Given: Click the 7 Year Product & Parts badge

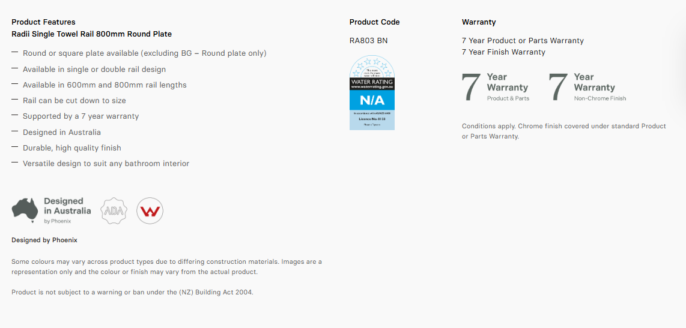Looking at the screenshot, I should 496,88.
